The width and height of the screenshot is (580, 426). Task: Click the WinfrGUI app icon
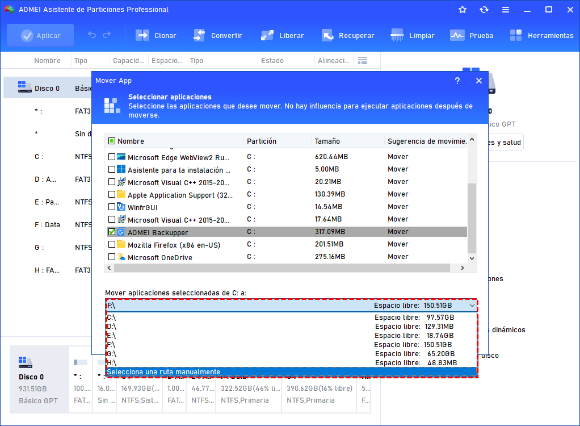(121, 207)
